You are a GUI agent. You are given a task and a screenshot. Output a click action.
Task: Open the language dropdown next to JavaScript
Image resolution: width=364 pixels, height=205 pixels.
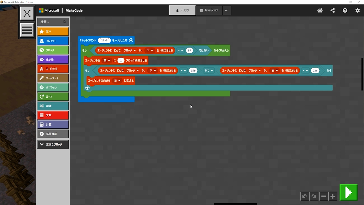coord(226,11)
